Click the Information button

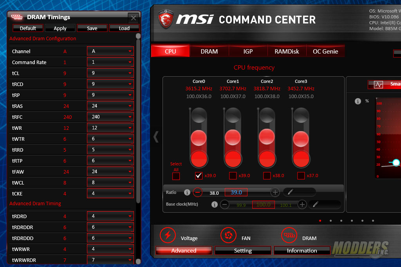tap(302, 251)
